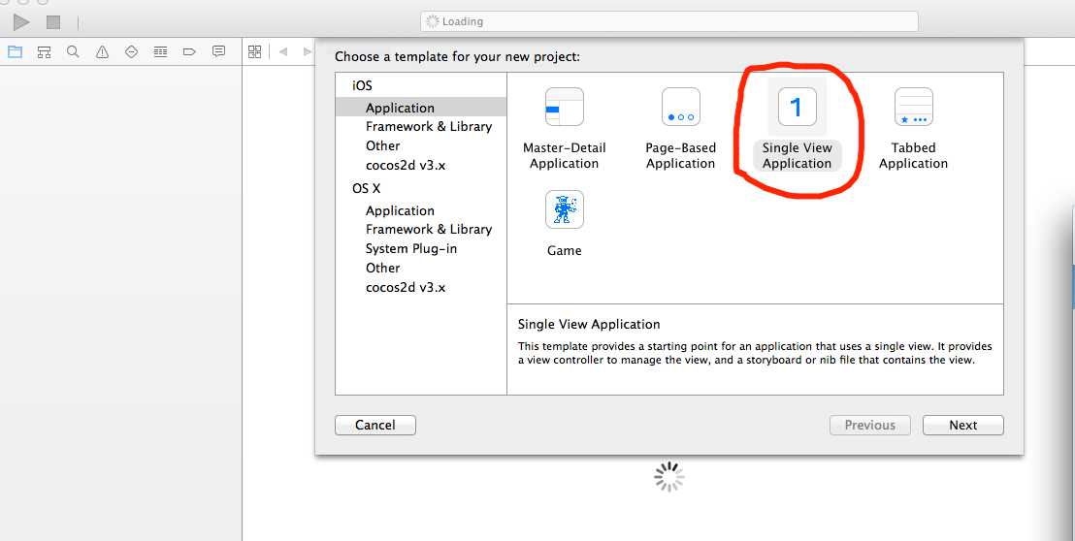Image resolution: width=1075 pixels, height=541 pixels.
Task: Select cocos2d v3.x under OS X
Action: tap(406, 287)
